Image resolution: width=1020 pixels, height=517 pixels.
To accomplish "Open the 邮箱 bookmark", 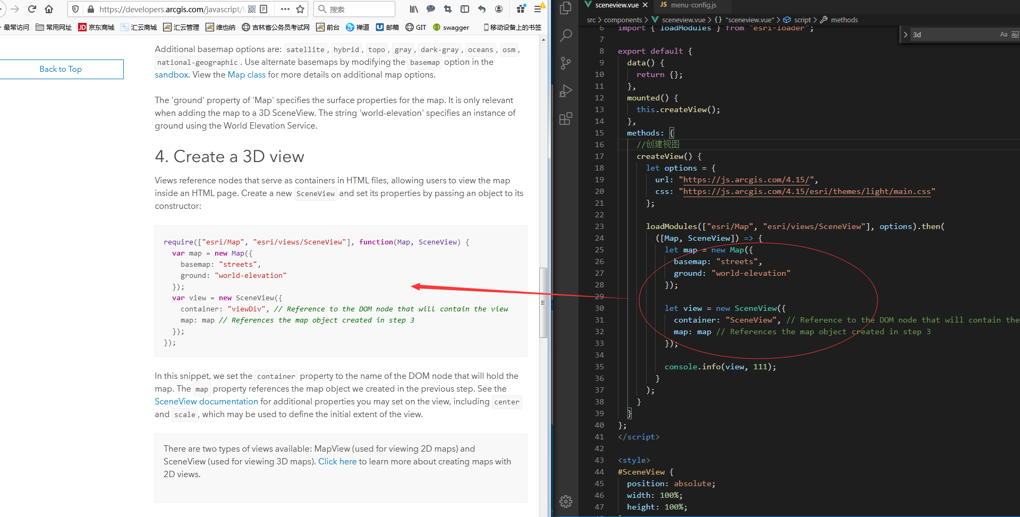I will [387, 27].
